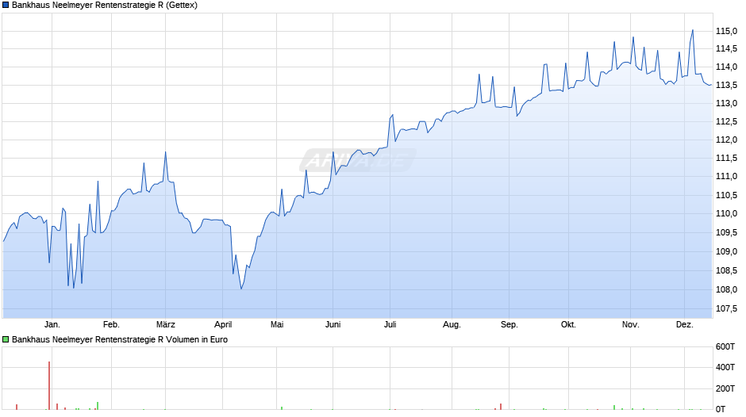746x417 pixels.
Task: Click the 113,0 price axis value
Action: point(726,104)
